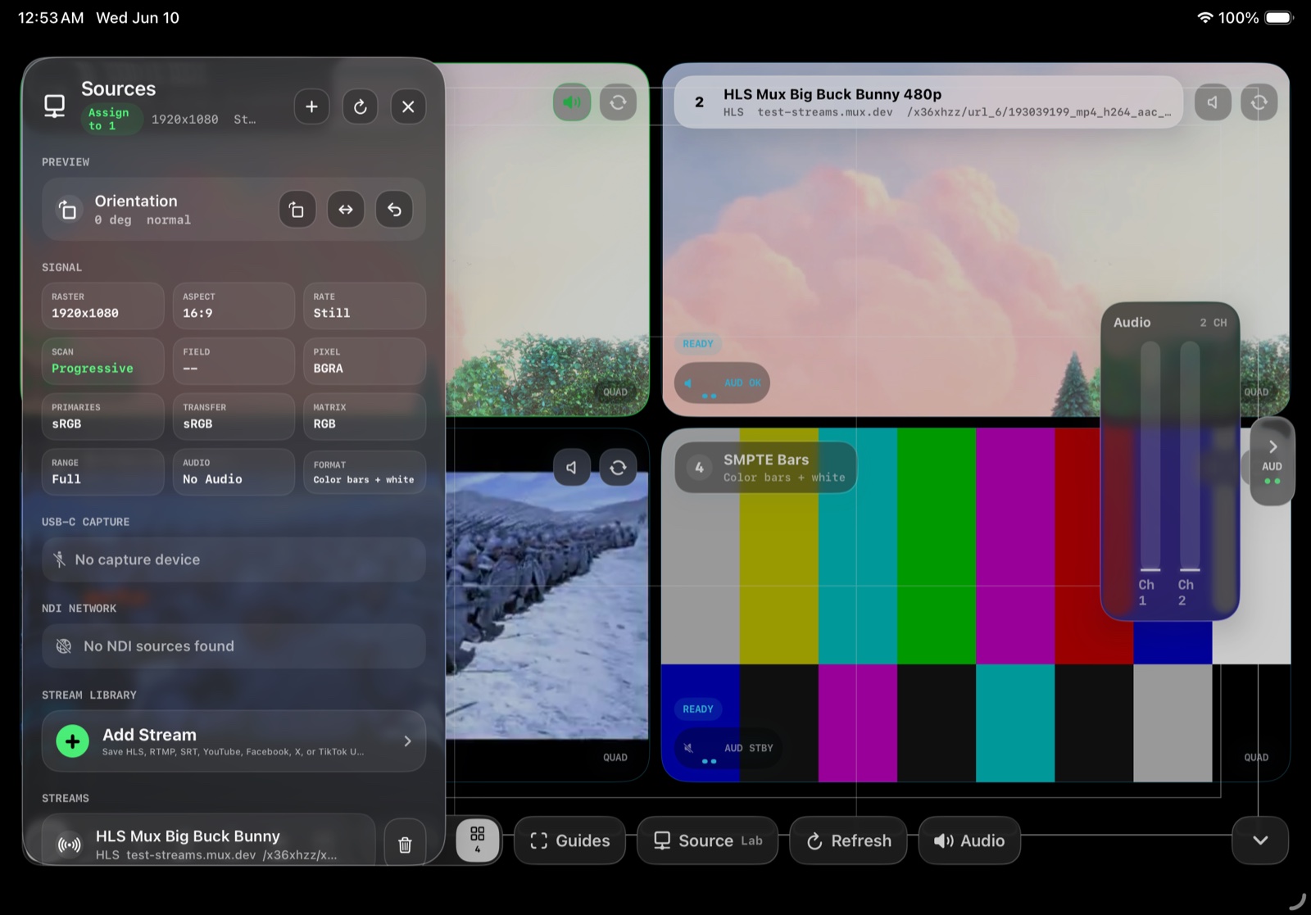Reload sources using the refresh arrow
1311x915 pixels.
360,106
